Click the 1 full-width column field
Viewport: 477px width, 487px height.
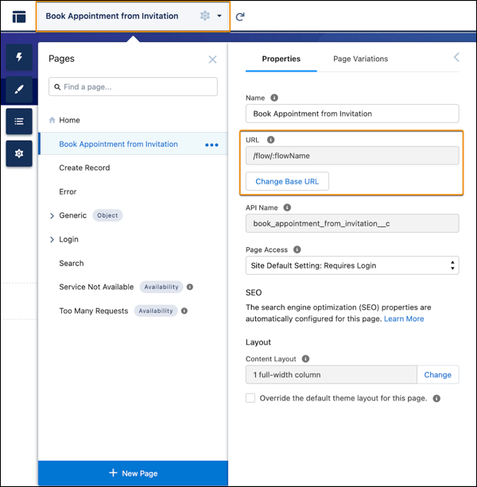coord(332,375)
